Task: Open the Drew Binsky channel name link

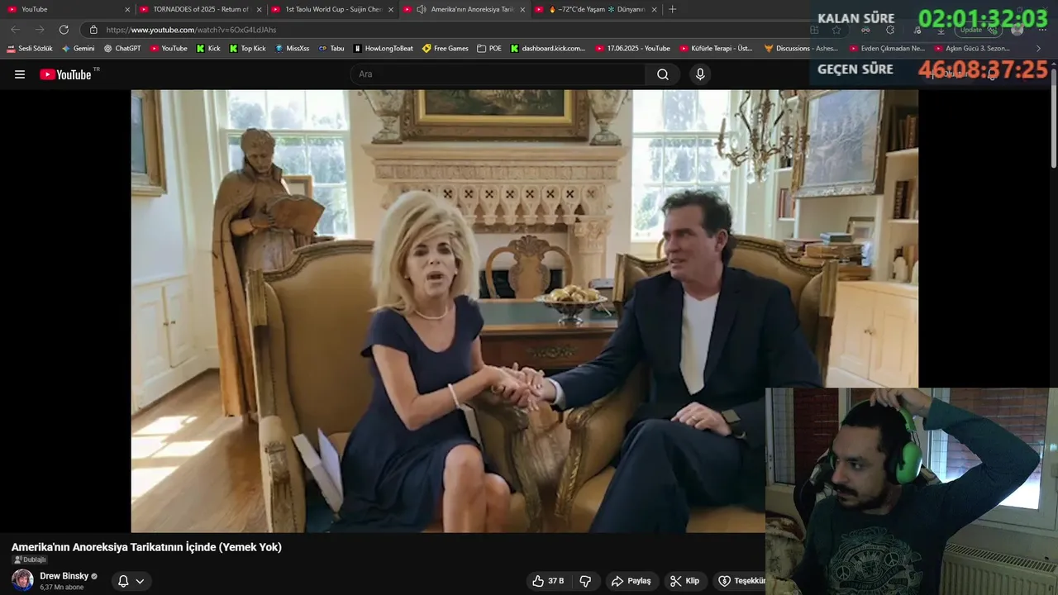Action: click(64, 576)
